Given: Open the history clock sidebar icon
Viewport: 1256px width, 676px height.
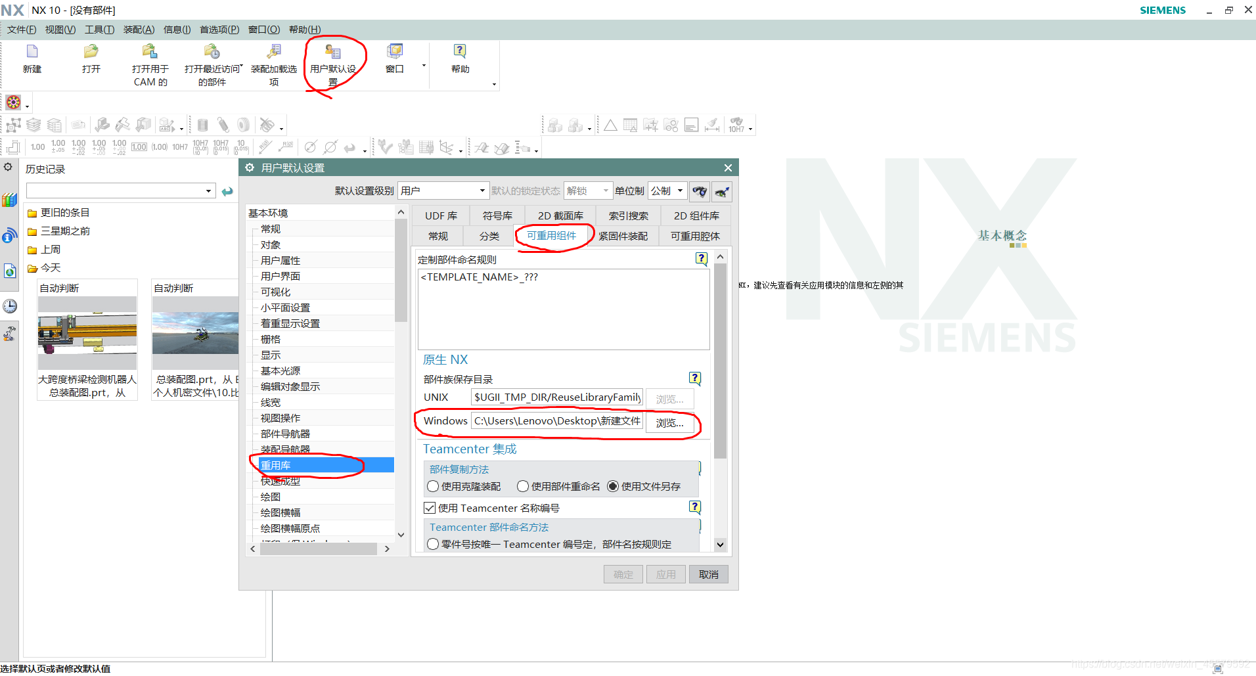Looking at the screenshot, I should coord(9,305).
